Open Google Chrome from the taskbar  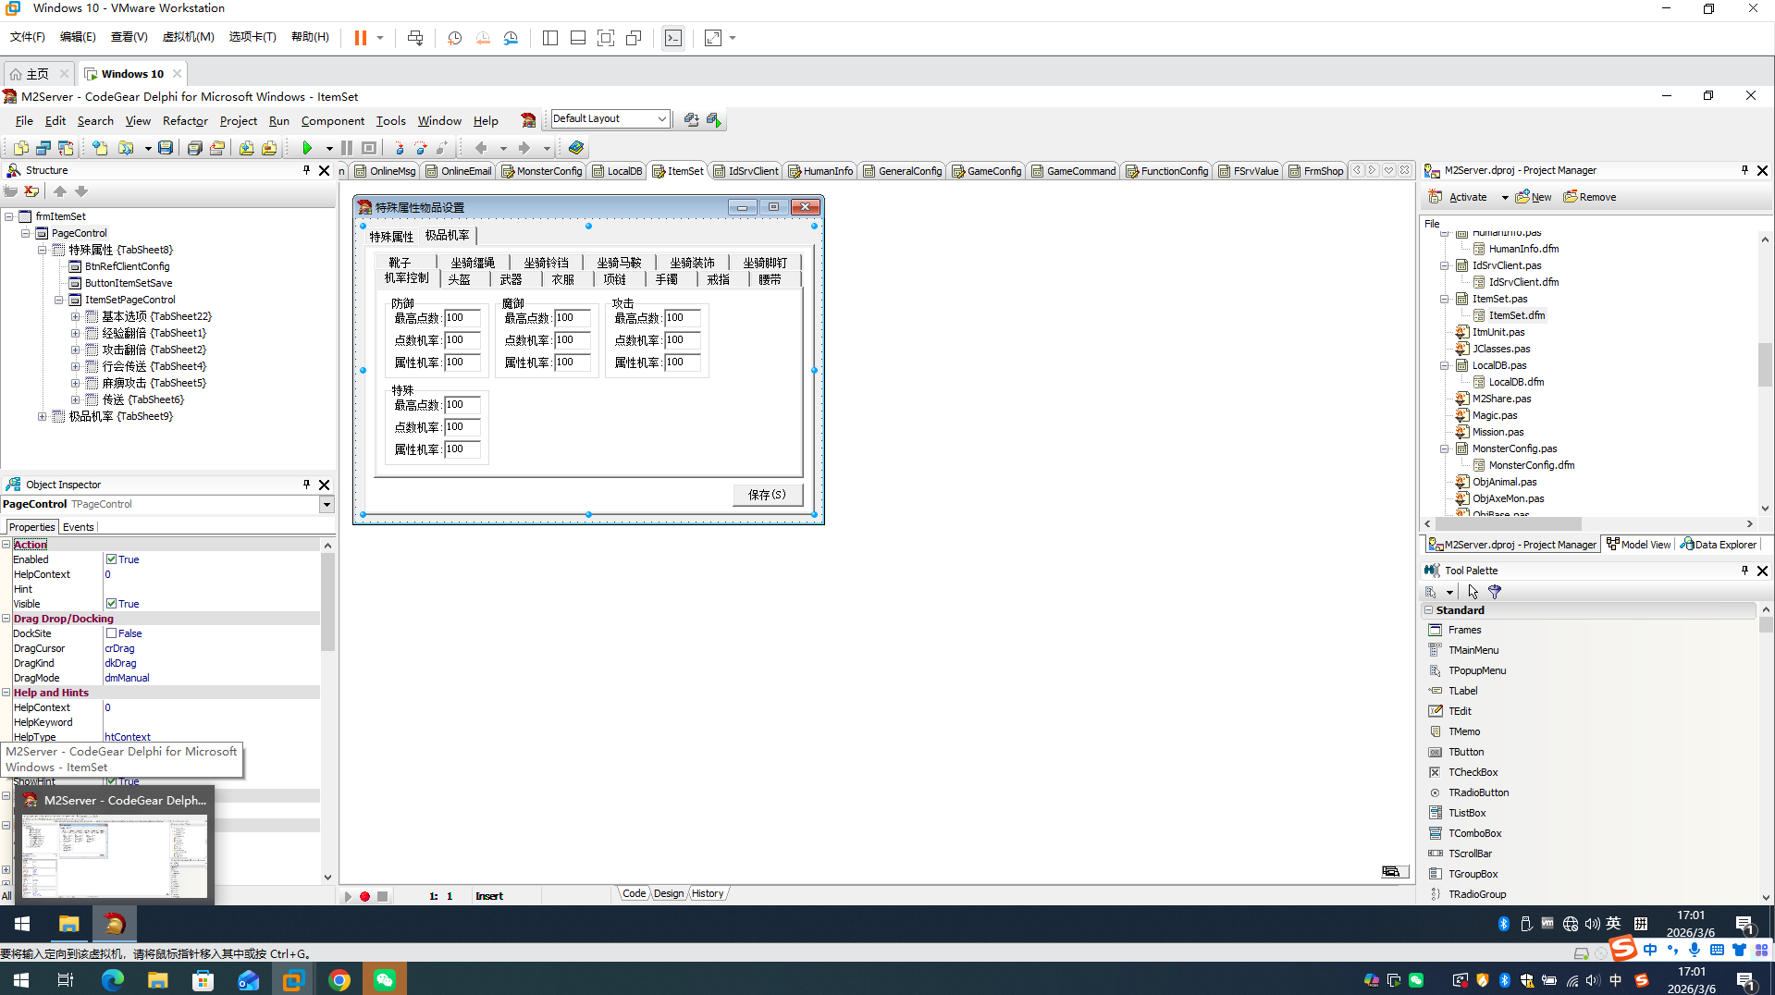[339, 980]
